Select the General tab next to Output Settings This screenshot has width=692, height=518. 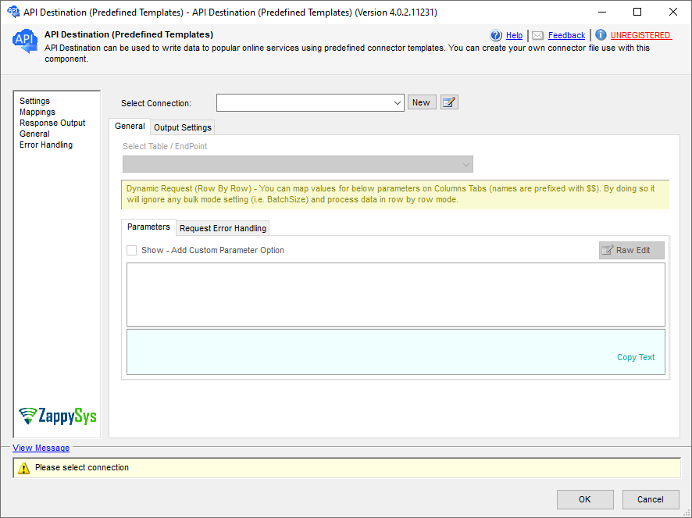pos(130,127)
